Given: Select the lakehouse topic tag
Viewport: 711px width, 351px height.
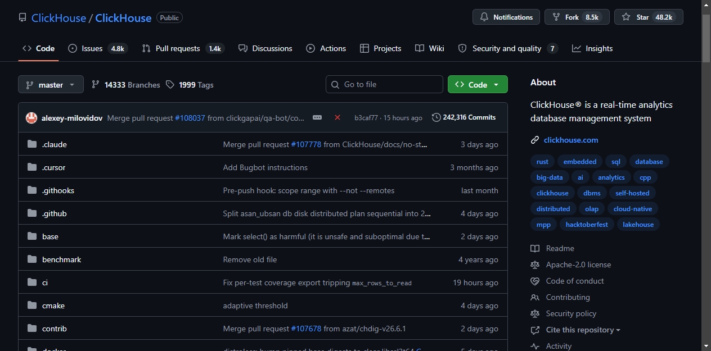Looking at the screenshot, I should coord(638,224).
